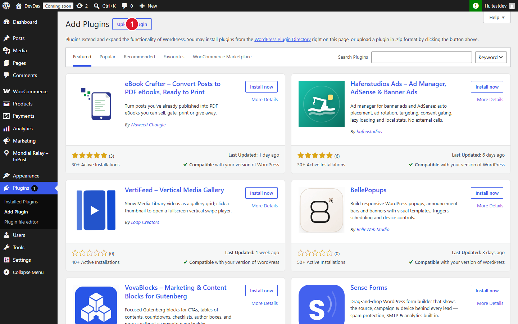Open author link hafenstudios
The width and height of the screenshot is (518, 324).
click(x=369, y=132)
